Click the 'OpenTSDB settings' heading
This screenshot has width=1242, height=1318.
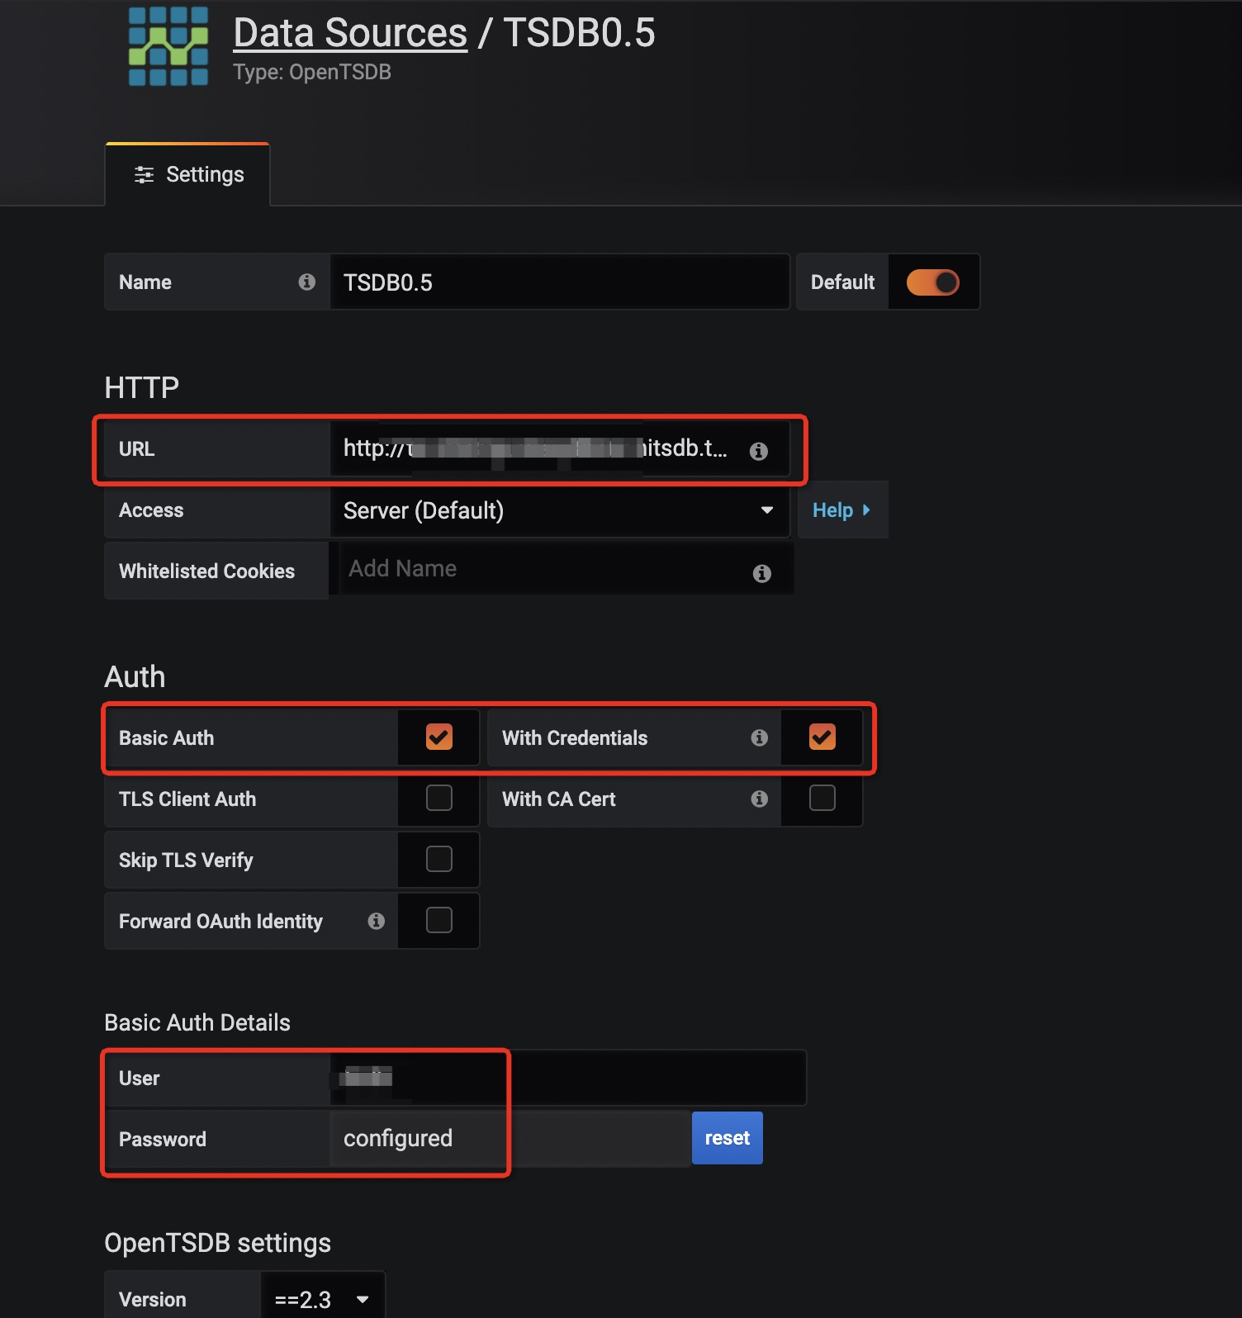coord(218,1243)
